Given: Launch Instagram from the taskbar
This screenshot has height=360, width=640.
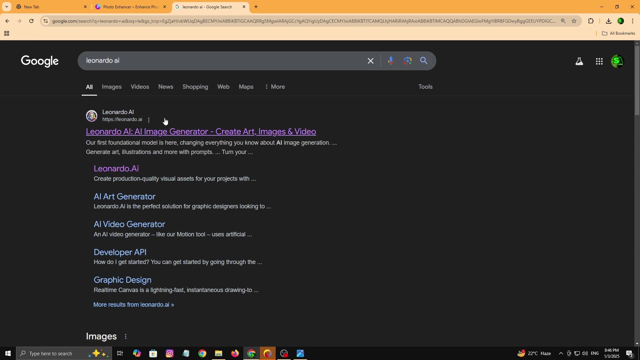Looking at the screenshot, I should [x=170, y=353].
